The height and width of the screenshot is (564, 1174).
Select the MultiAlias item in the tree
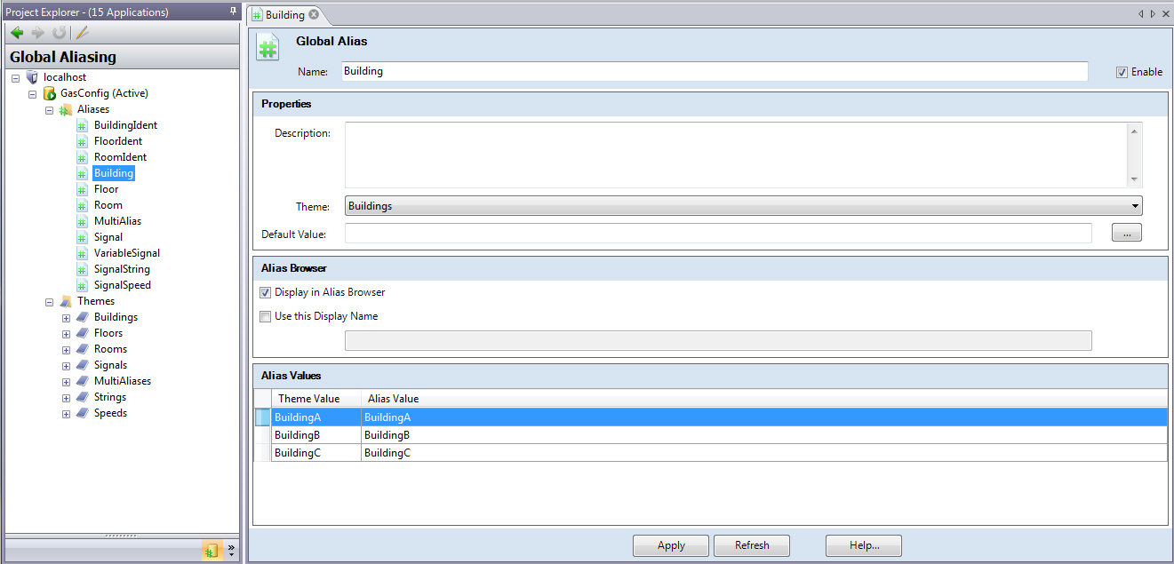[117, 221]
